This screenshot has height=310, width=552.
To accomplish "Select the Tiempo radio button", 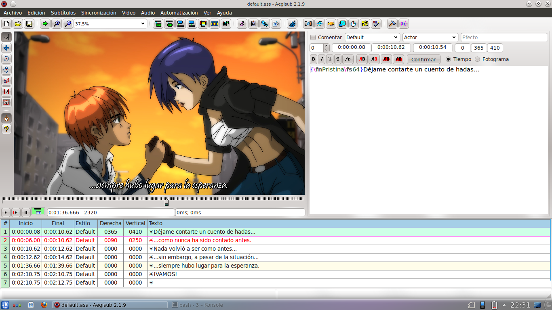I will pyautogui.click(x=449, y=59).
